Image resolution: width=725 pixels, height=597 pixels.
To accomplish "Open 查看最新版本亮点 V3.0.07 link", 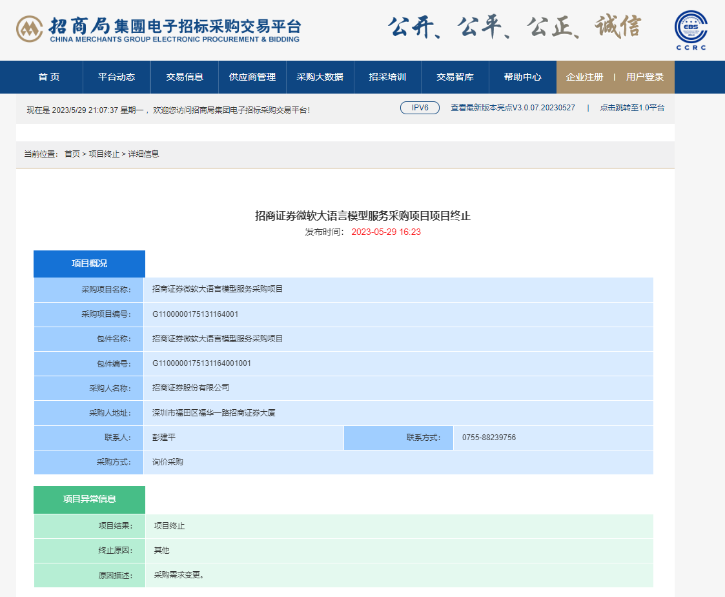I will (x=512, y=108).
